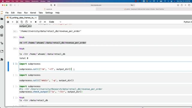Restart the kernel with the circular arrow icon
The image size is (192, 108).
point(40,22)
